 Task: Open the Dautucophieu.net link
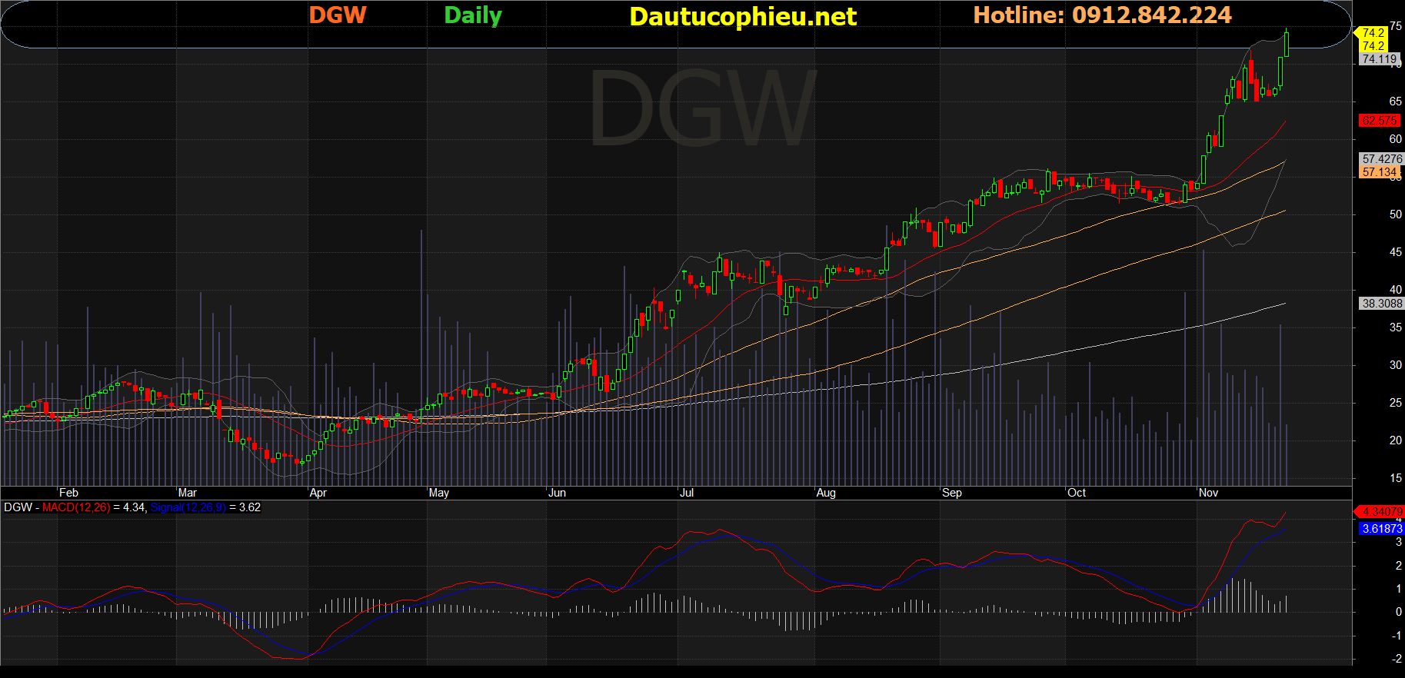point(742,16)
